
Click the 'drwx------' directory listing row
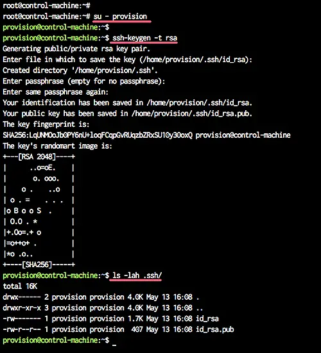[x=101, y=297]
